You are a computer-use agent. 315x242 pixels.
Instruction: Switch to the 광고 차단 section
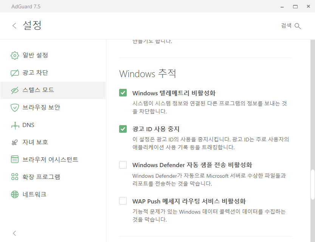(x=53, y=73)
